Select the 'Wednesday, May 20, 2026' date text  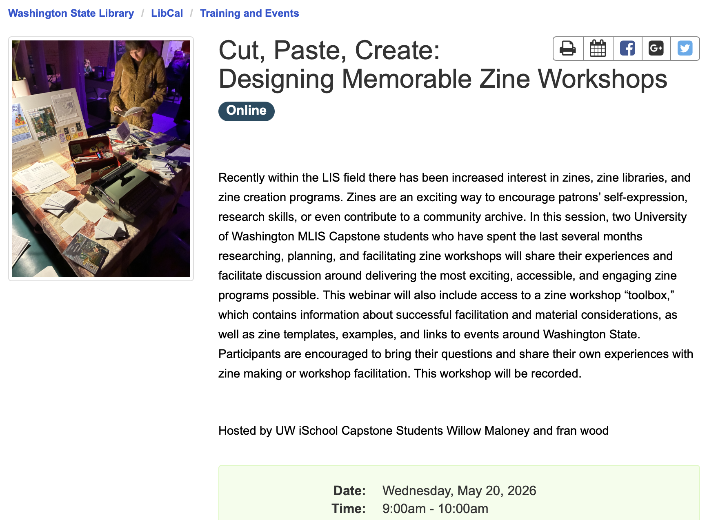[x=459, y=491]
